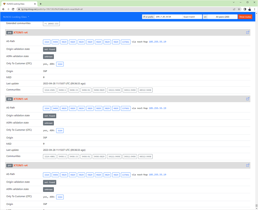
Task: Open Chrome three-dot menu
Action: tap(254, 9)
